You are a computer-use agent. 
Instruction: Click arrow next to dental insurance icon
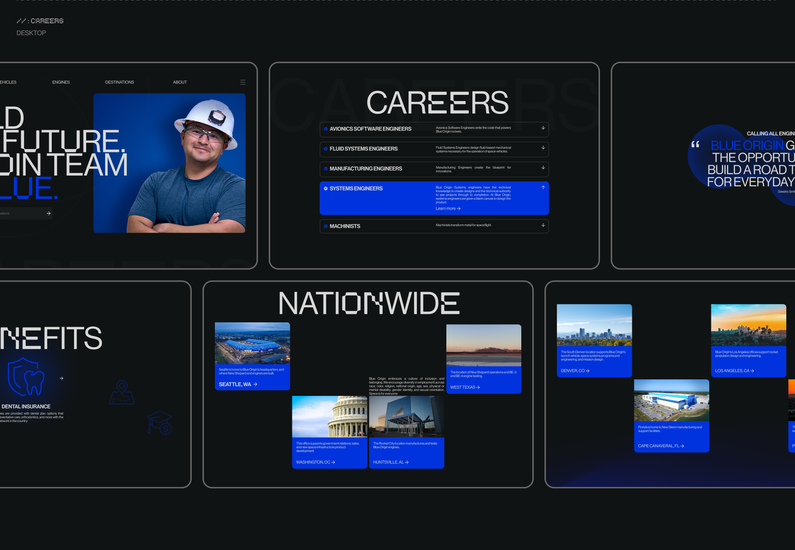[x=61, y=378]
